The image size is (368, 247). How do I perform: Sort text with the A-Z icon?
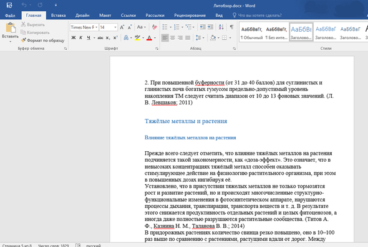coord(221,27)
